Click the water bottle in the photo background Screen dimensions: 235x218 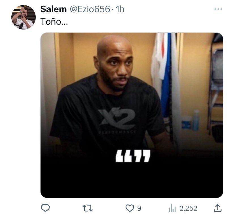tap(196, 120)
